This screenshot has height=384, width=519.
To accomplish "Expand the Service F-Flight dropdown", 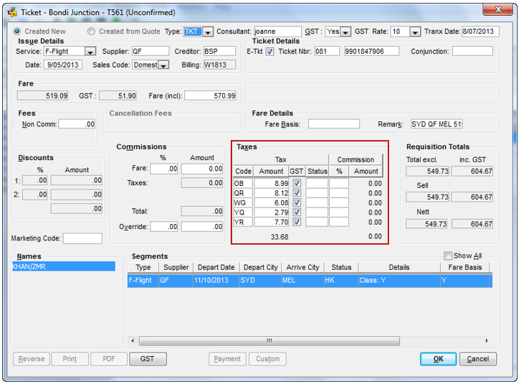I will pos(90,52).
